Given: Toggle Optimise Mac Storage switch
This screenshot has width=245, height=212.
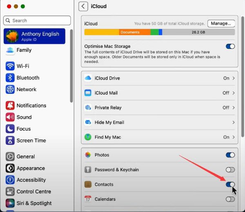Looking at the screenshot, I should pyautogui.click(x=230, y=47).
